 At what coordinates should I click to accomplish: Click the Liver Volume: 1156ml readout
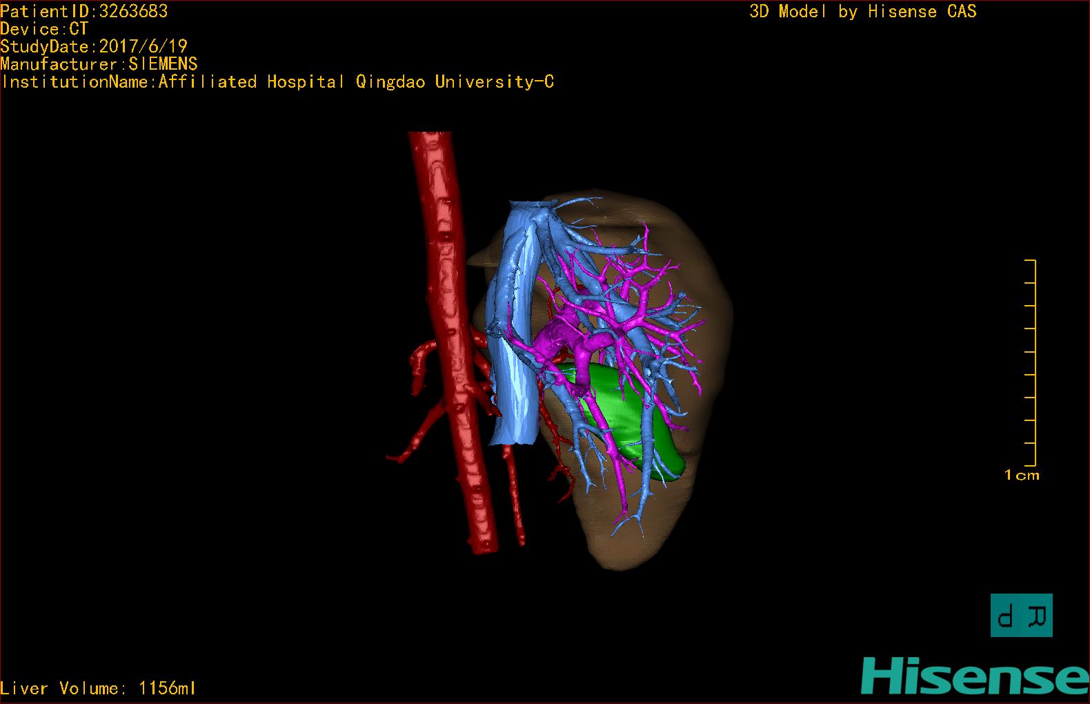tap(98, 688)
